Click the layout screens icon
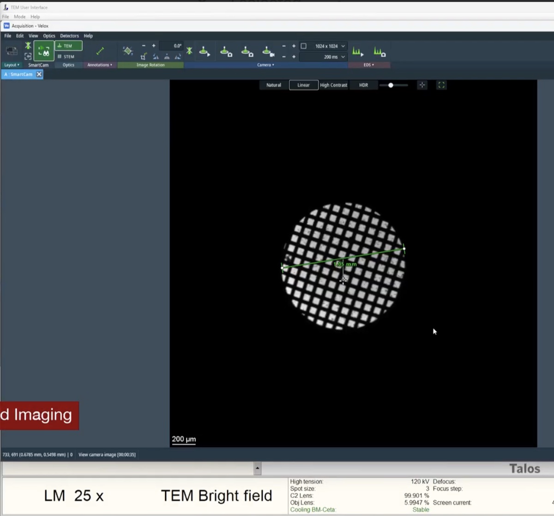The height and width of the screenshot is (516, 554). 12,51
